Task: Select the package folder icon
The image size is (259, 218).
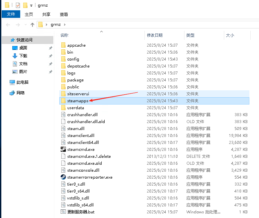Action: [63, 80]
